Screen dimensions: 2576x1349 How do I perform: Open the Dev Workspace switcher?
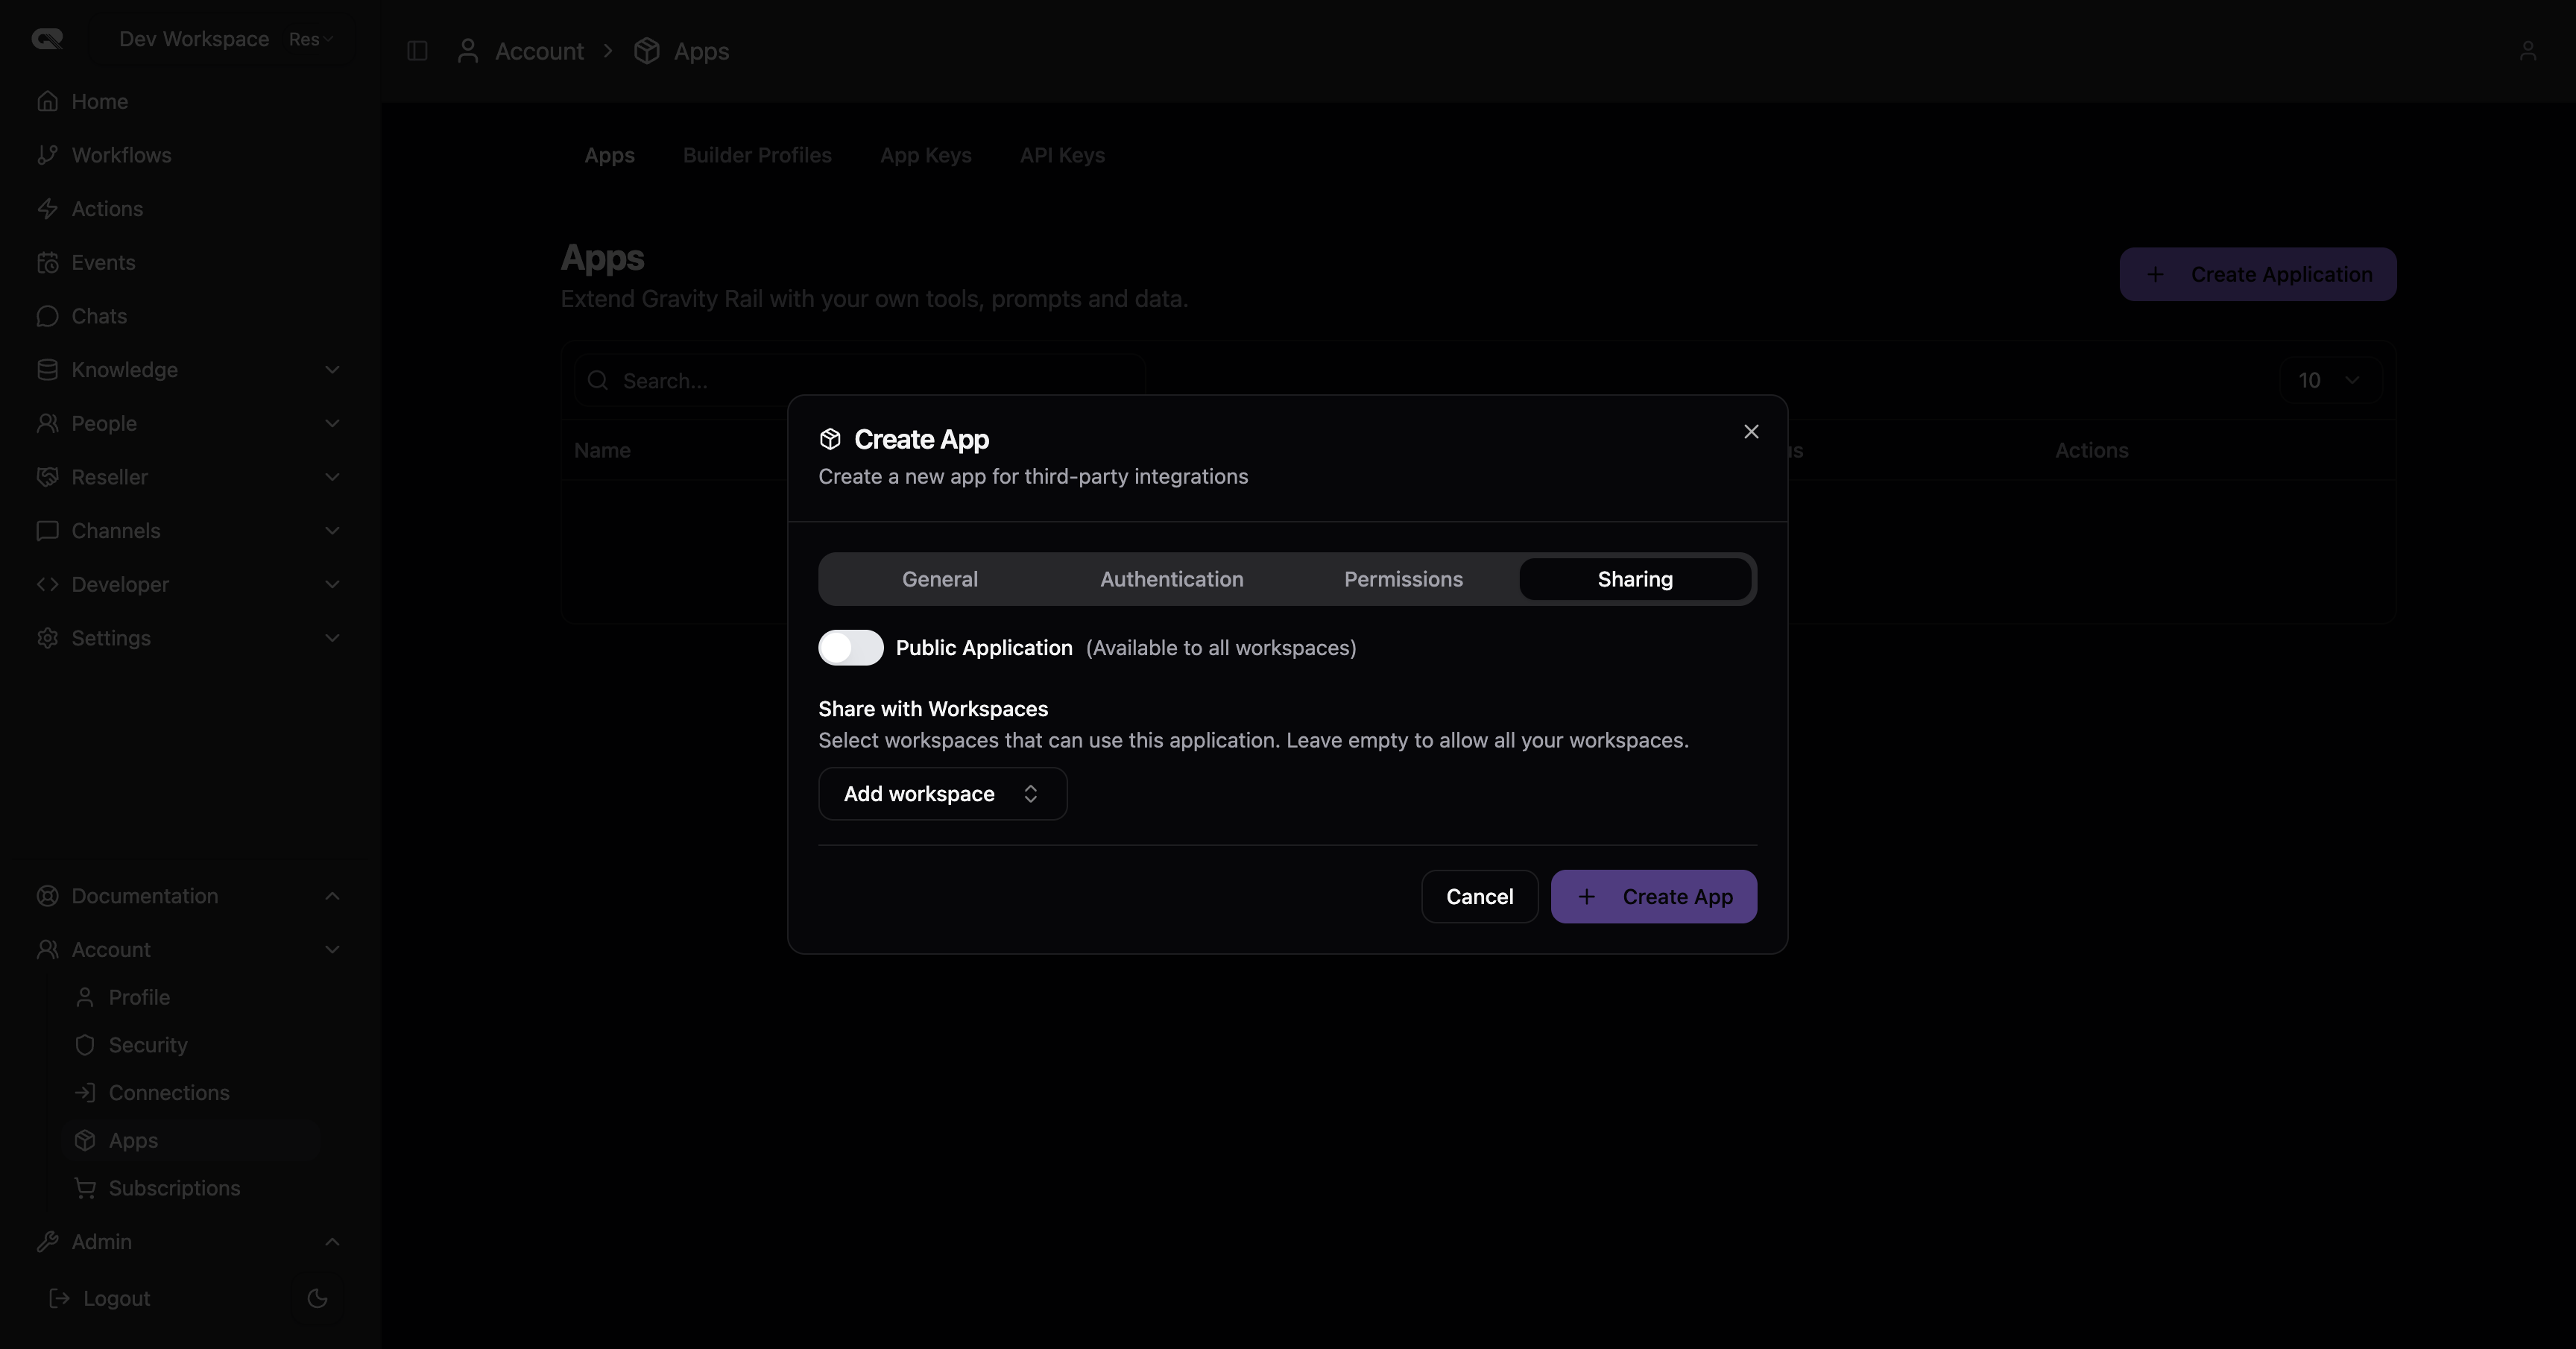[224, 39]
